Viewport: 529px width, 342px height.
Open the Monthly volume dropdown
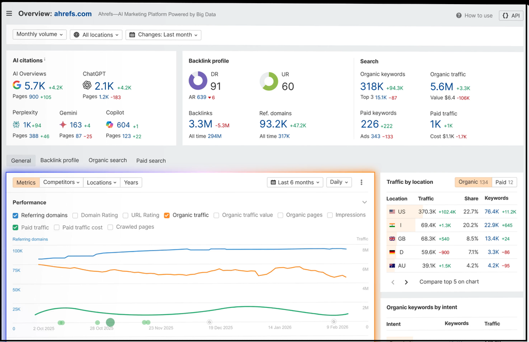pyautogui.click(x=39, y=35)
